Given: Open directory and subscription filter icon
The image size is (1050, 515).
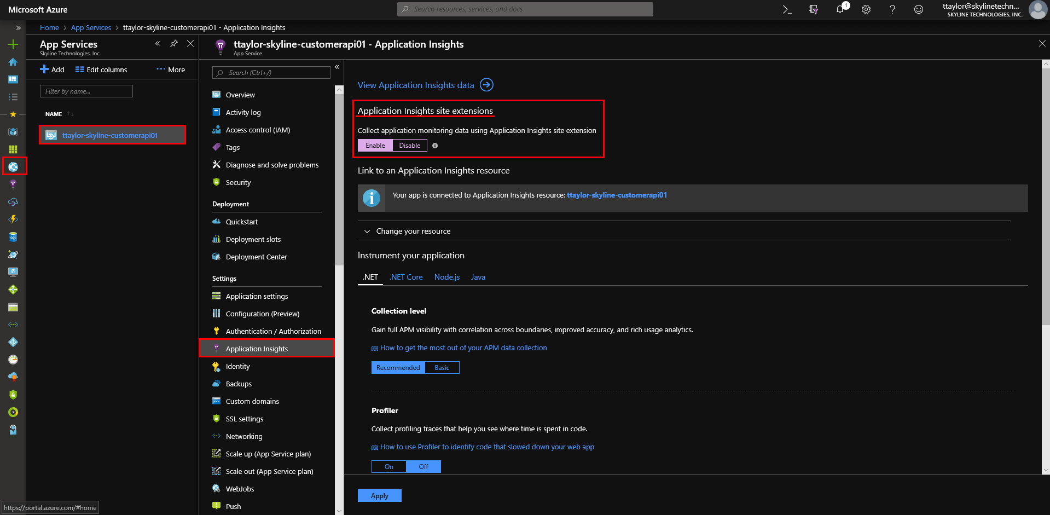Looking at the screenshot, I should pos(814,9).
